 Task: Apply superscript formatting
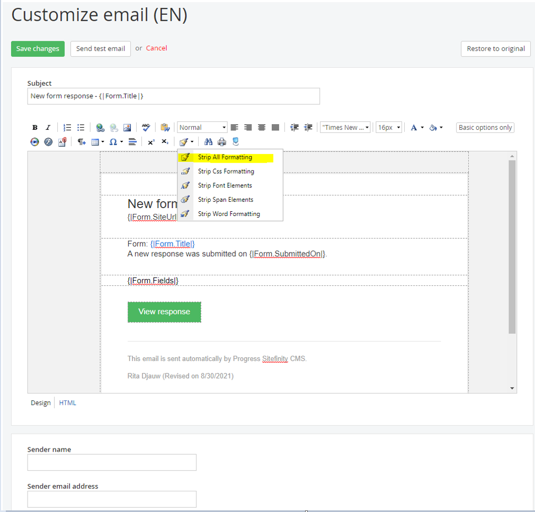click(x=150, y=141)
